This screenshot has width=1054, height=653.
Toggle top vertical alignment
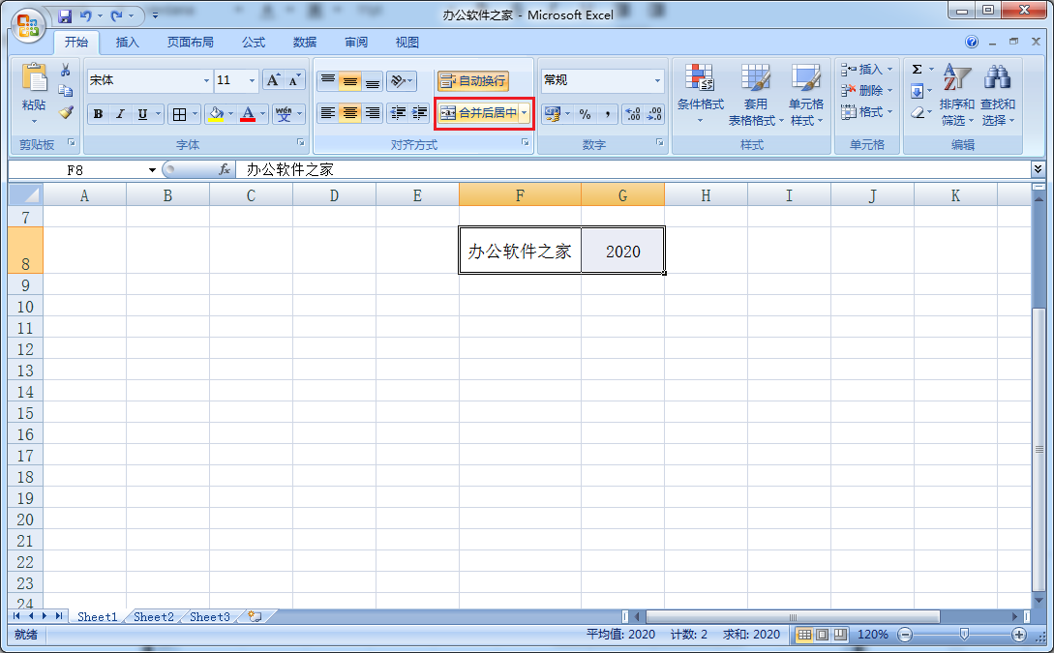point(328,81)
